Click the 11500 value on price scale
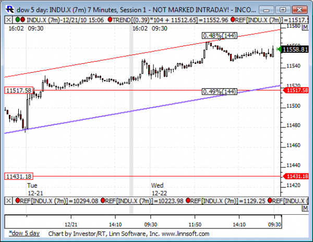This screenshot has height=242, width=313. click(x=293, y=106)
